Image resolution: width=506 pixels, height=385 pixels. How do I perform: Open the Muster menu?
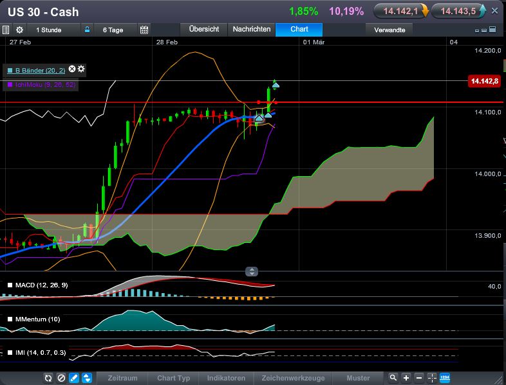(x=358, y=378)
